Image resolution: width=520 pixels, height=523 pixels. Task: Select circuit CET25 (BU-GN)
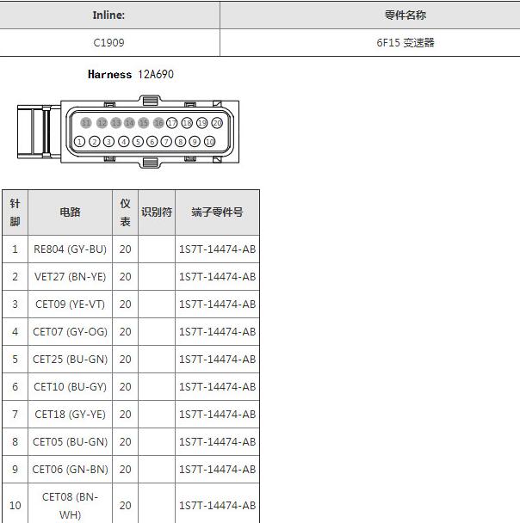(70, 360)
